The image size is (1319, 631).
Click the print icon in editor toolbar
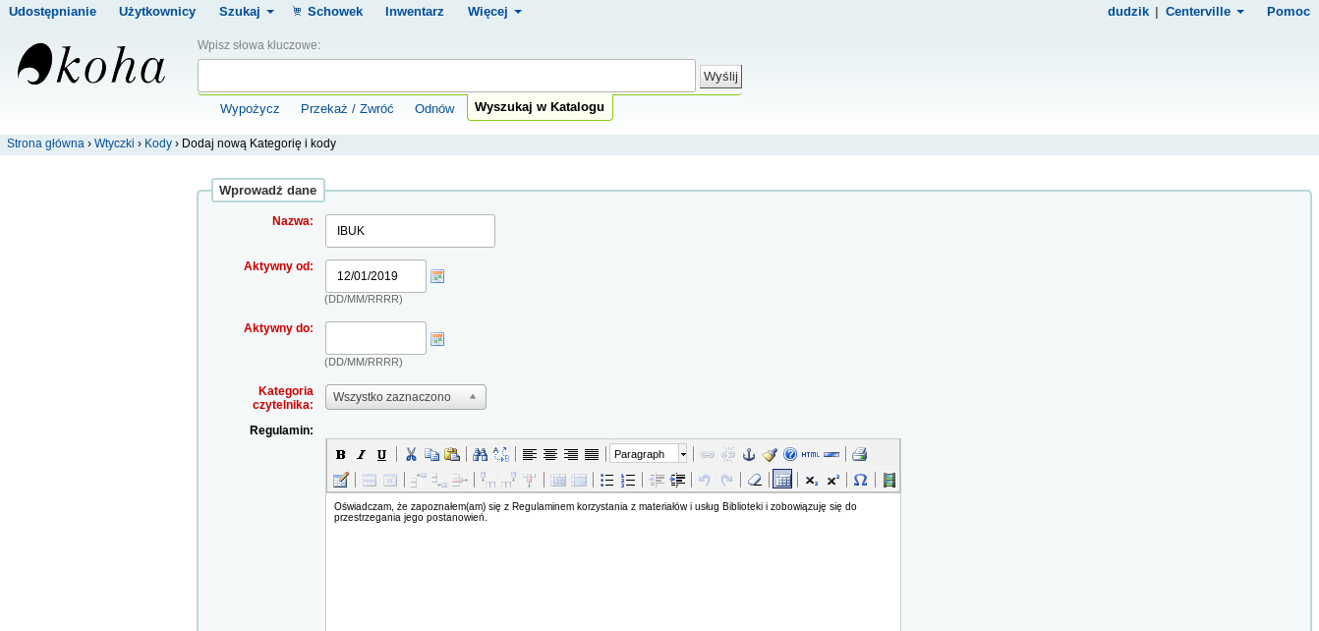pos(859,454)
